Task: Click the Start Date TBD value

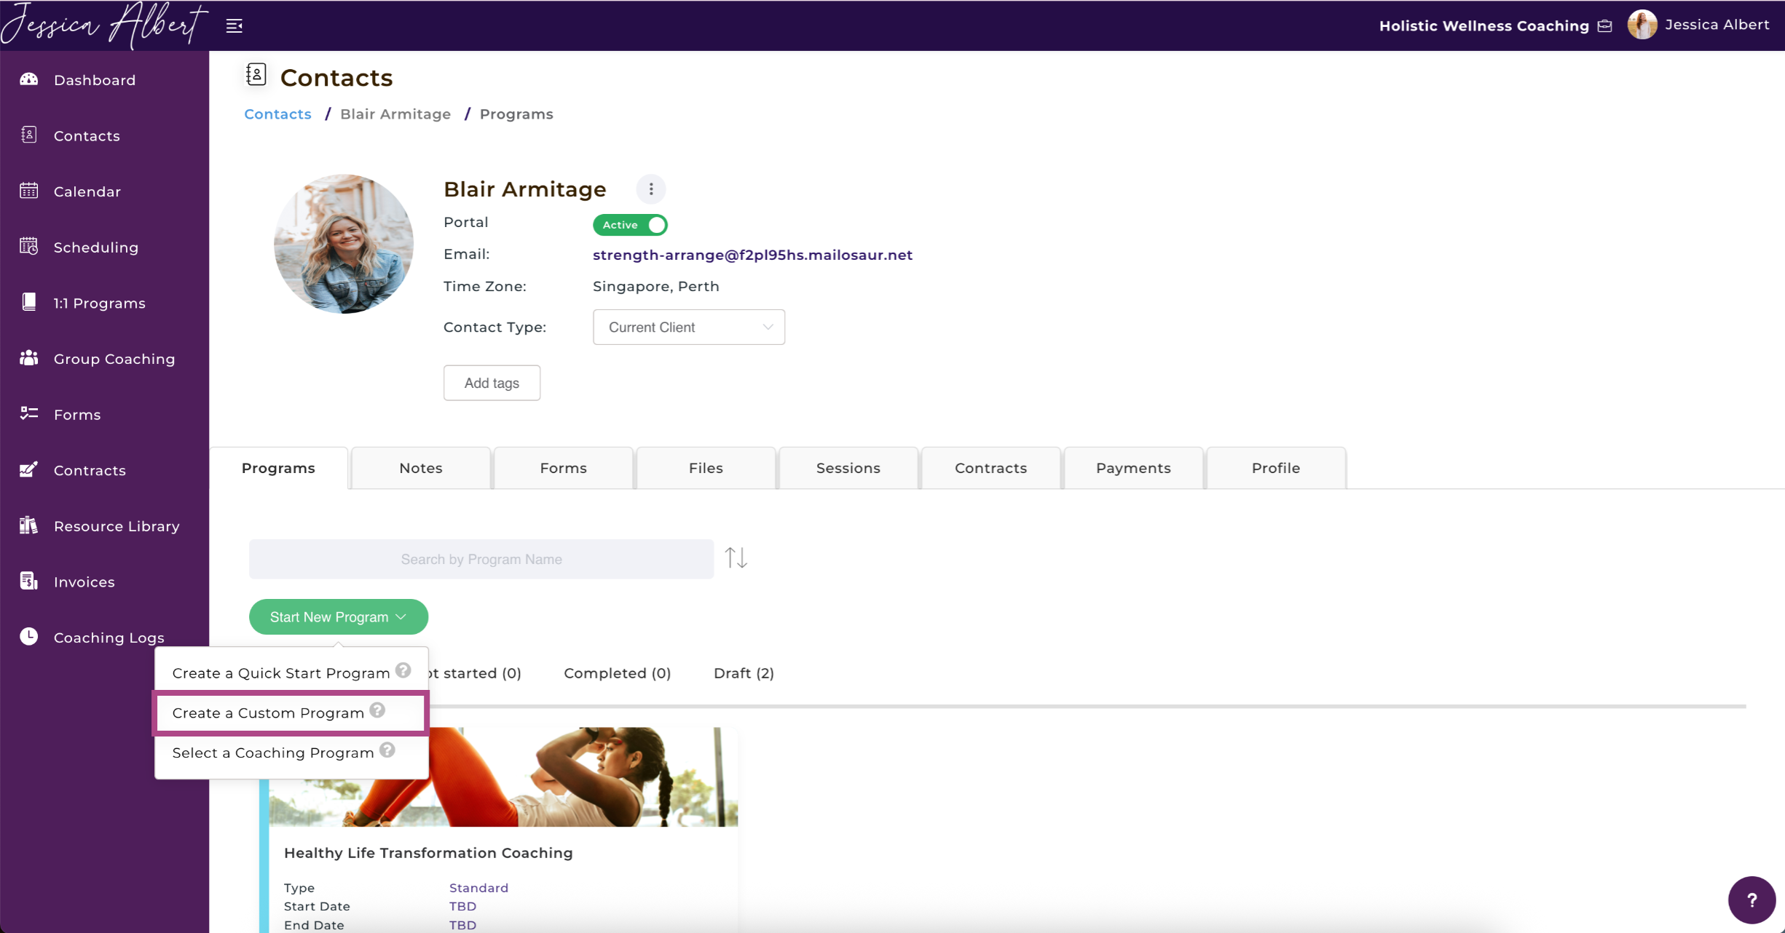Action: click(462, 906)
